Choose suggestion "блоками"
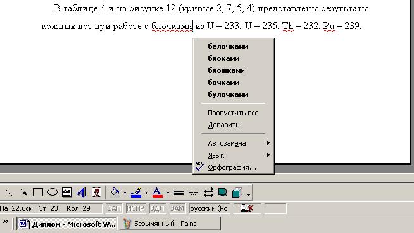The image size is (414, 233). coord(234,58)
